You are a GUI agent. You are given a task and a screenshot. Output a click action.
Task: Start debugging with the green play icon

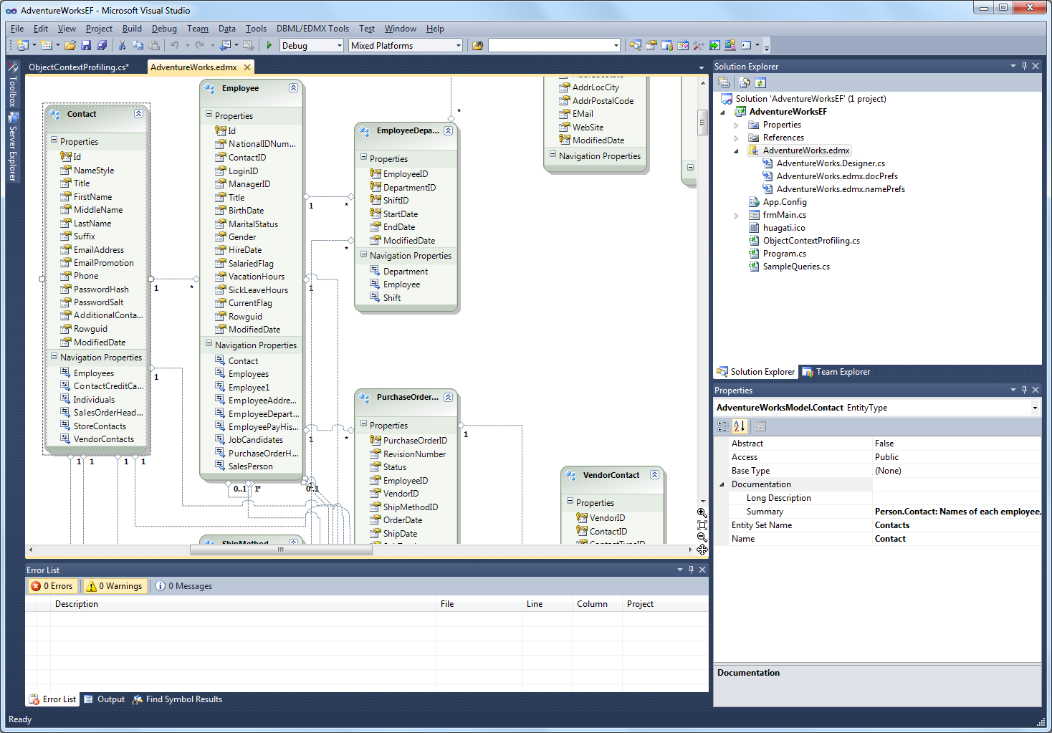pos(269,45)
